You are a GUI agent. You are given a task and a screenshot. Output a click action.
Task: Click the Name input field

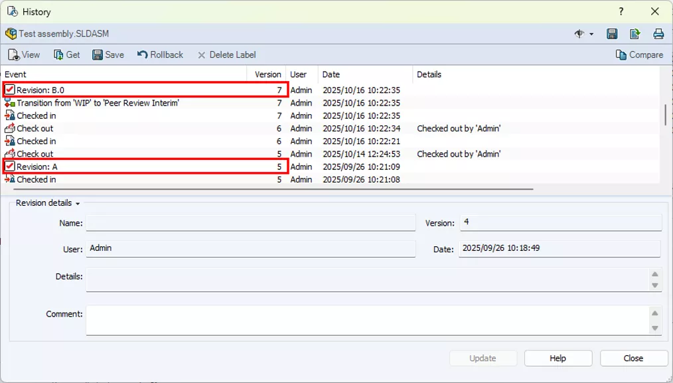pos(251,223)
